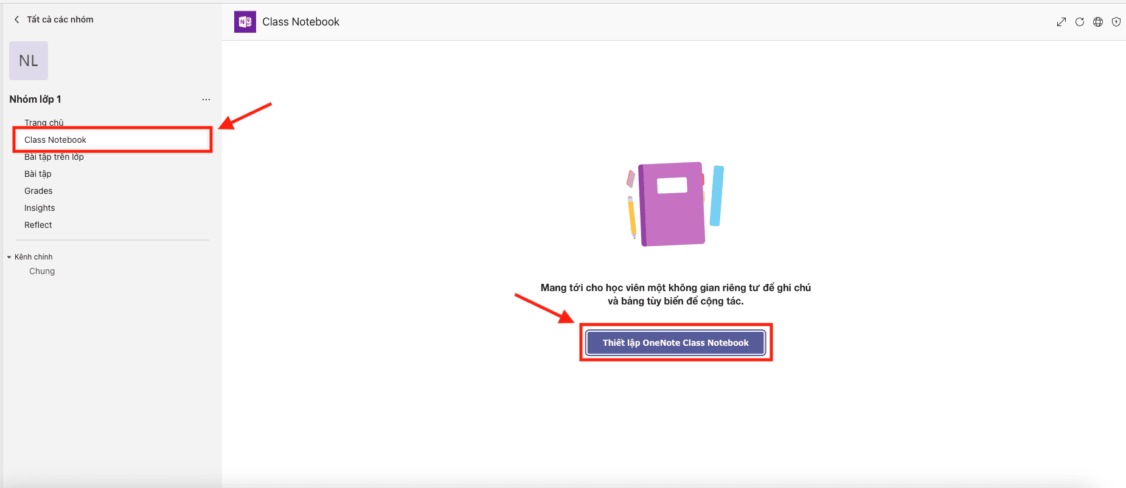
Task: Click the NL team avatar
Action: [x=29, y=61]
